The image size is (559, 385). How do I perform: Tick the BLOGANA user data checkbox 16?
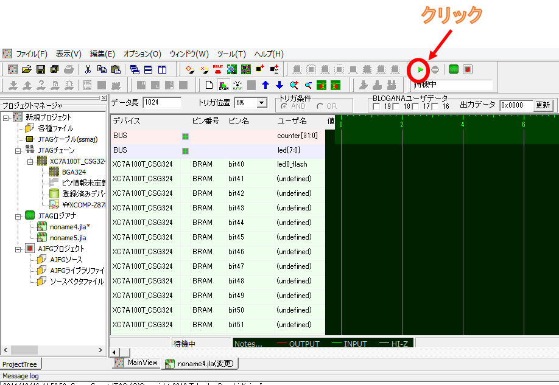(x=435, y=107)
